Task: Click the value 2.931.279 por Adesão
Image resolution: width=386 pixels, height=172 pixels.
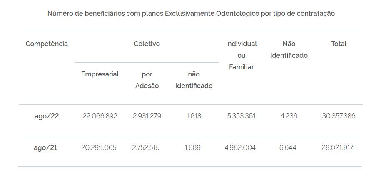Action: pyautogui.click(x=147, y=116)
